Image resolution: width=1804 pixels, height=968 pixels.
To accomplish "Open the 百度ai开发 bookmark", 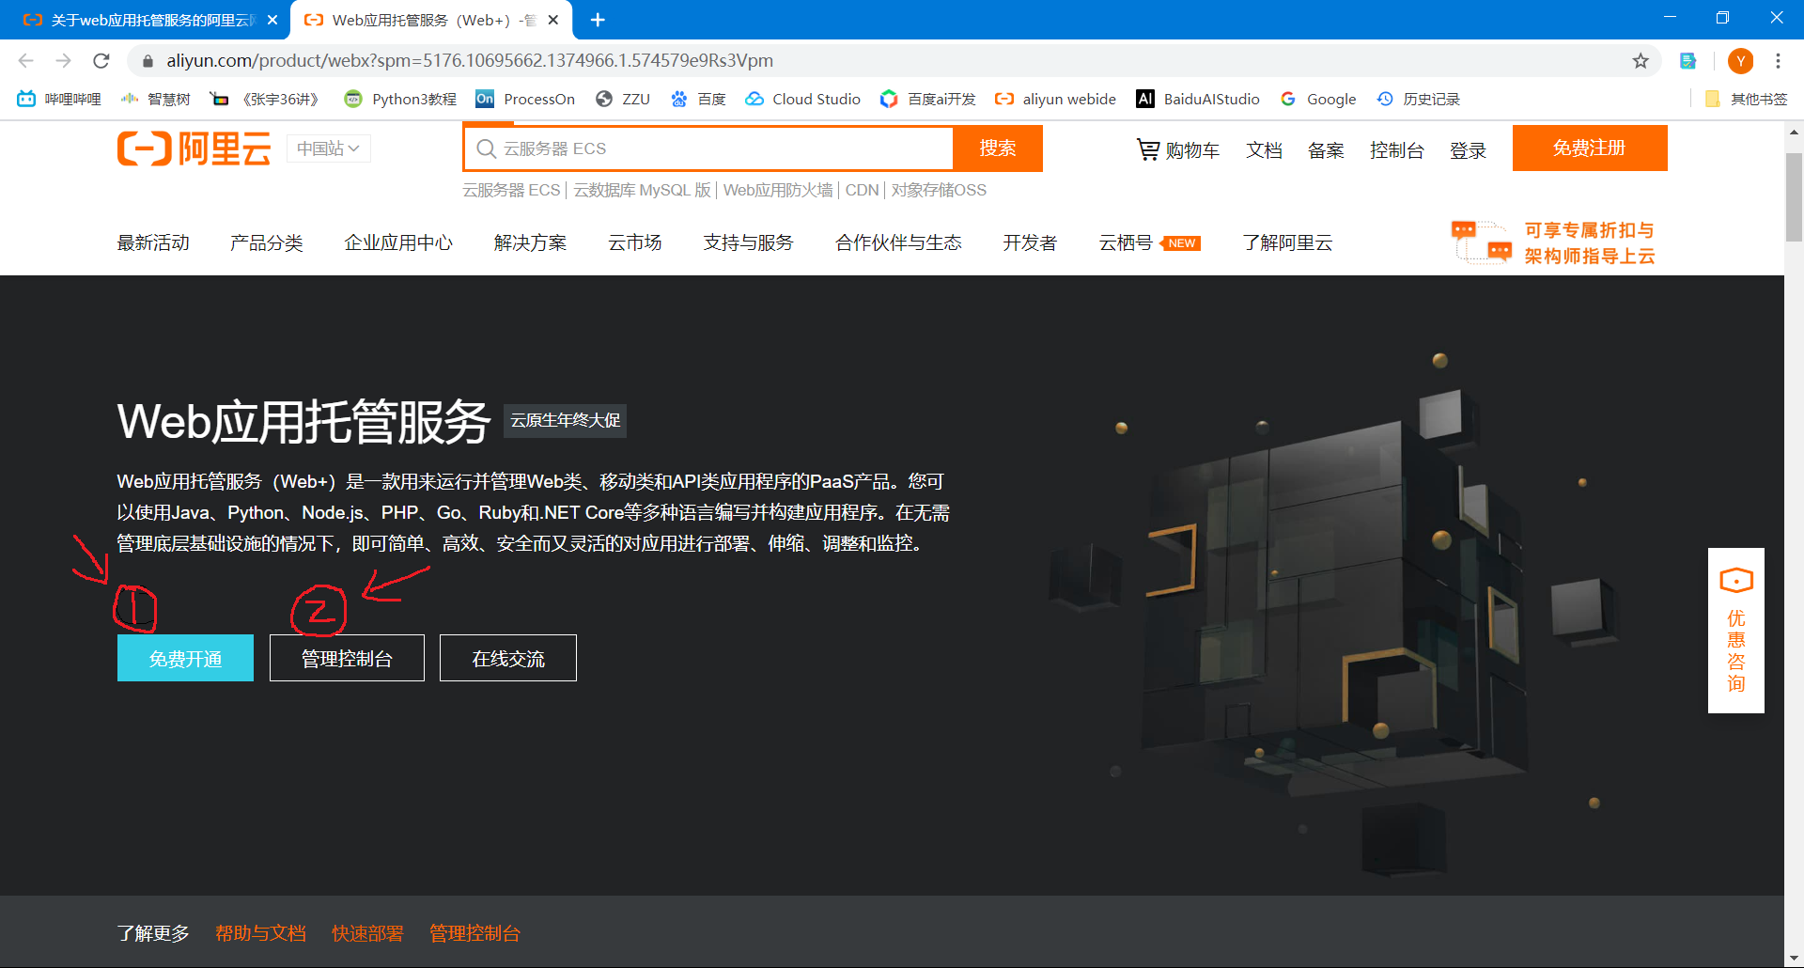I will coord(928,99).
